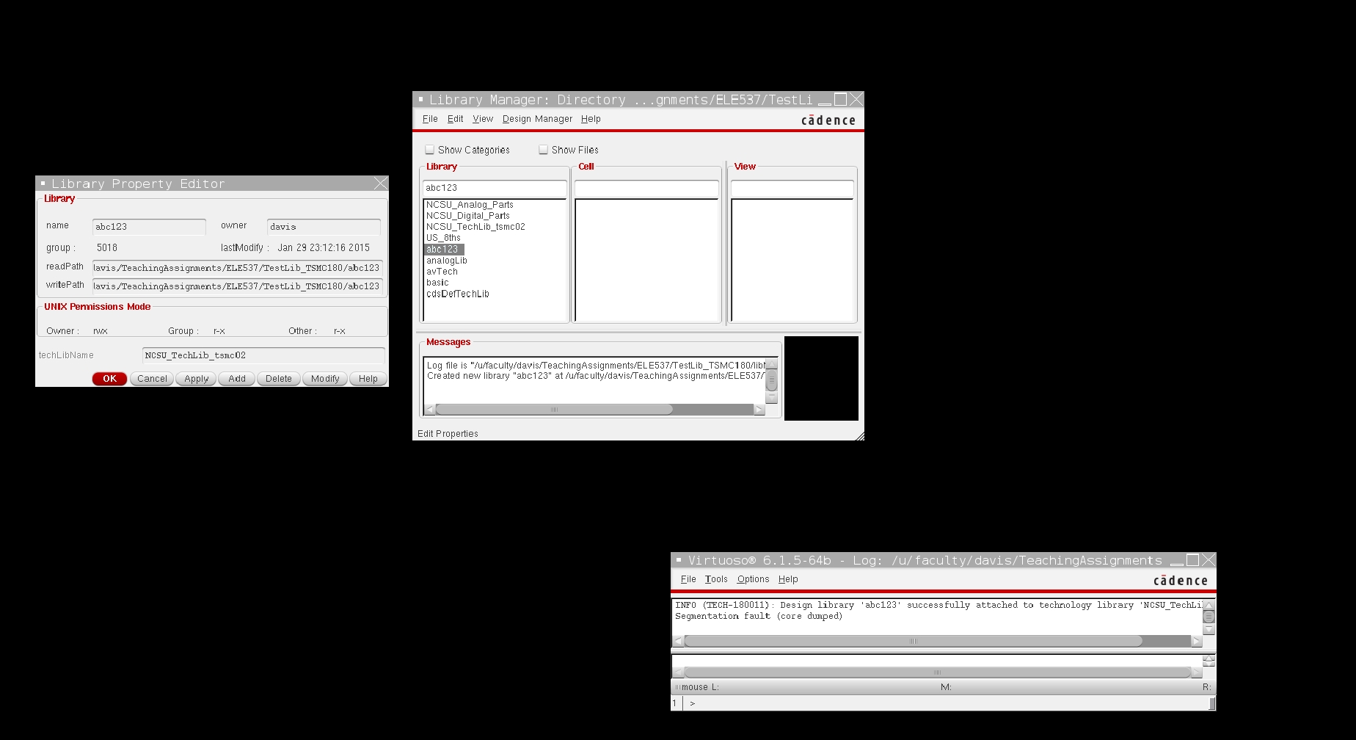Image resolution: width=1356 pixels, height=740 pixels.
Task: Close the Library Manager window
Action: point(856,99)
